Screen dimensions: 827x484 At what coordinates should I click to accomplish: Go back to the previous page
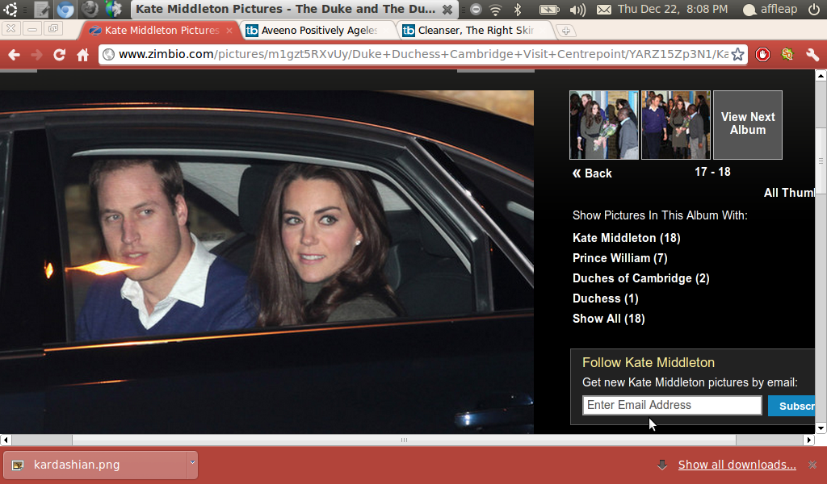click(15, 55)
